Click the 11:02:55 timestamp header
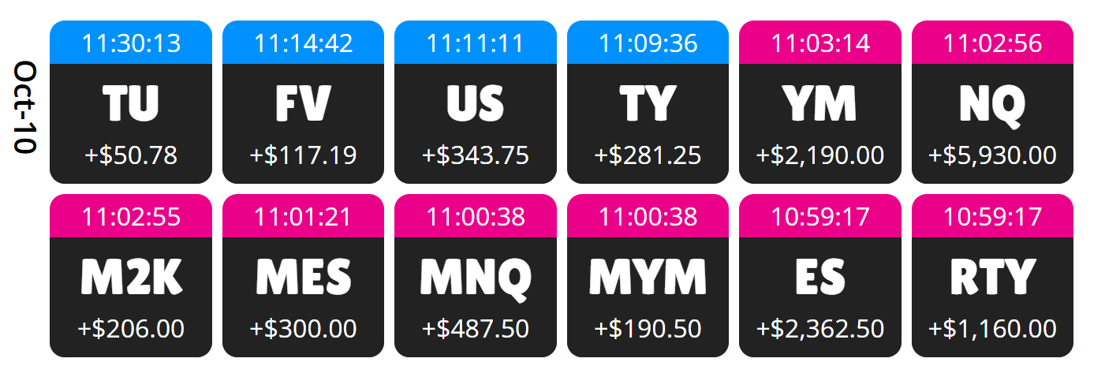The height and width of the screenshot is (377, 1120). [x=131, y=216]
